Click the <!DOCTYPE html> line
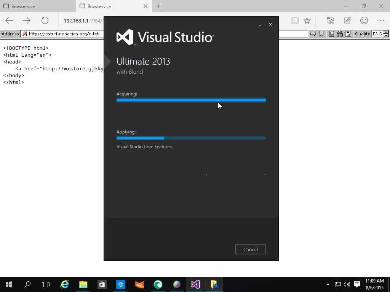The image size is (390, 292). 26,48
